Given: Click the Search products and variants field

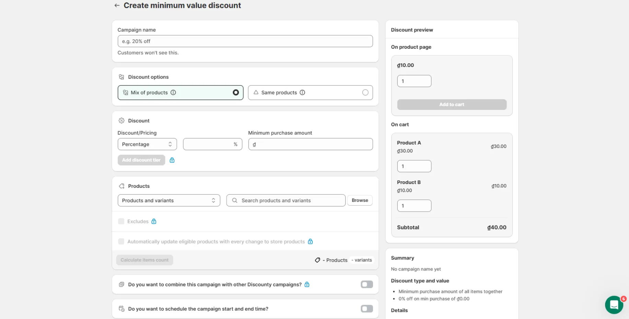Looking at the screenshot, I should click(286, 201).
